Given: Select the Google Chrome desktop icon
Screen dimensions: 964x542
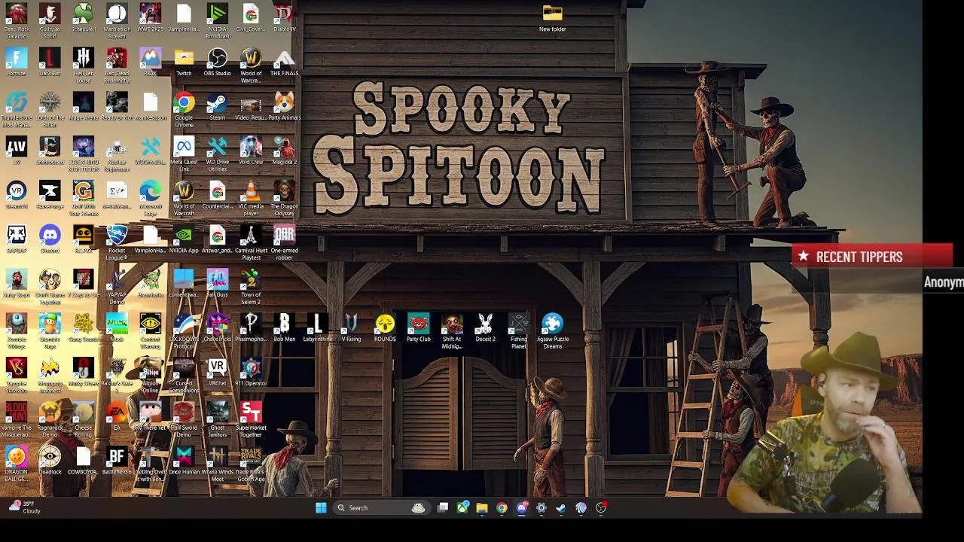Looking at the screenshot, I should pyautogui.click(x=184, y=109).
